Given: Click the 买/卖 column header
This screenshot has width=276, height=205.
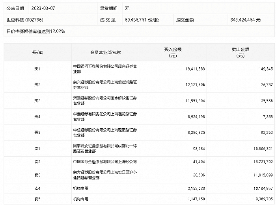Looking at the screenshot, I should pos(37,52).
